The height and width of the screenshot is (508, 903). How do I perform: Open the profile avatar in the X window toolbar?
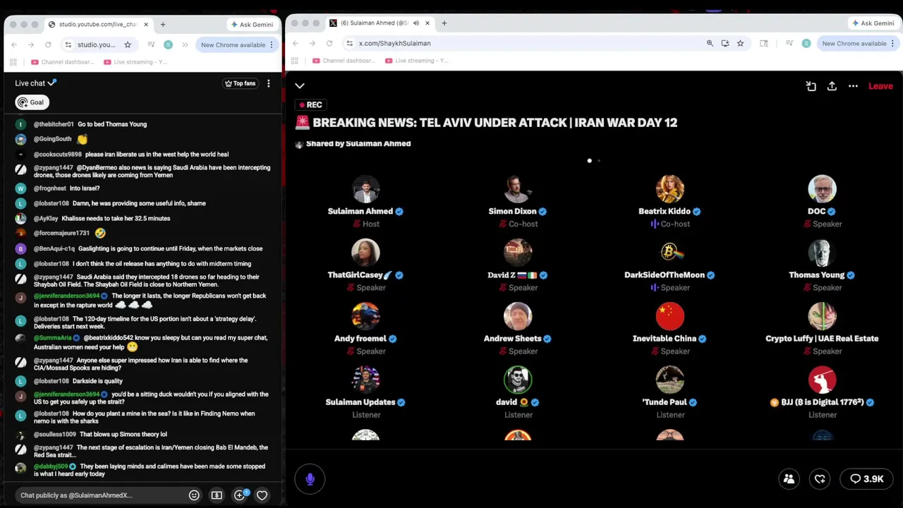coord(806,43)
